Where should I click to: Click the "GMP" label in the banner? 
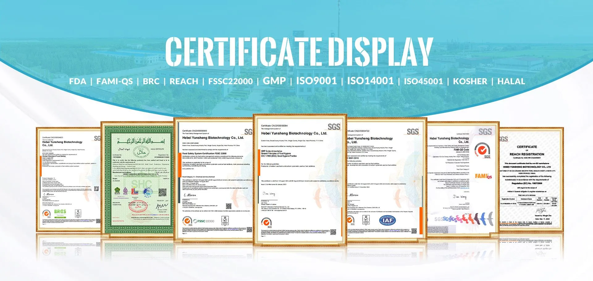[274, 81]
